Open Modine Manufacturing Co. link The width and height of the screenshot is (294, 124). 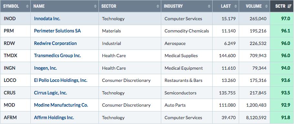click(61, 105)
